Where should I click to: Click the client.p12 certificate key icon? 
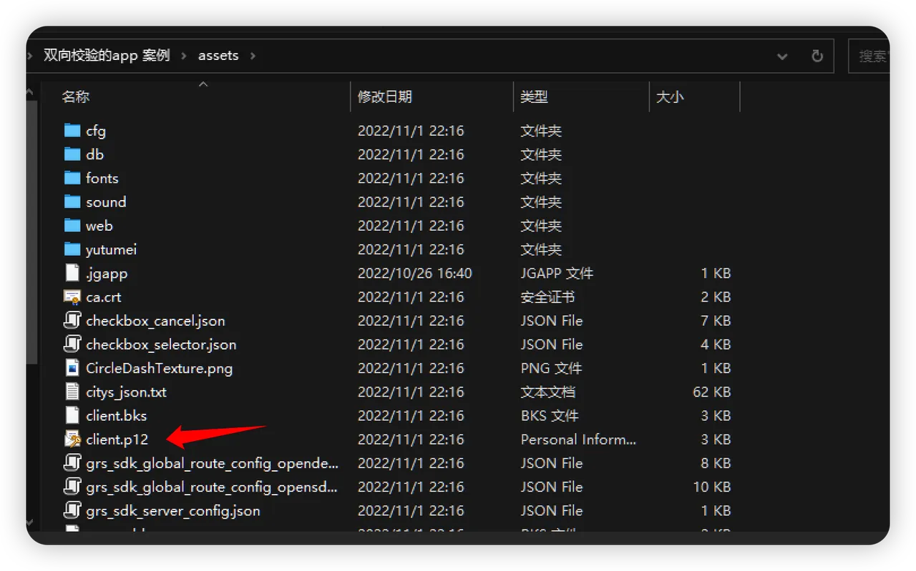(72, 440)
